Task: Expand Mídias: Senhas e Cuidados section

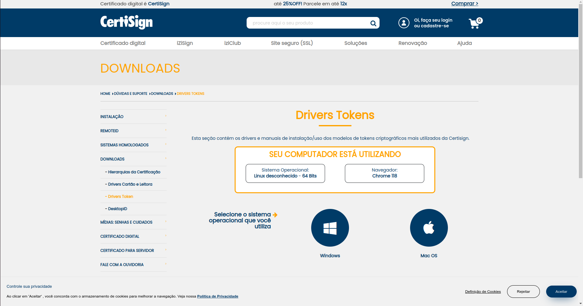Action: pyautogui.click(x=133, y=222)
